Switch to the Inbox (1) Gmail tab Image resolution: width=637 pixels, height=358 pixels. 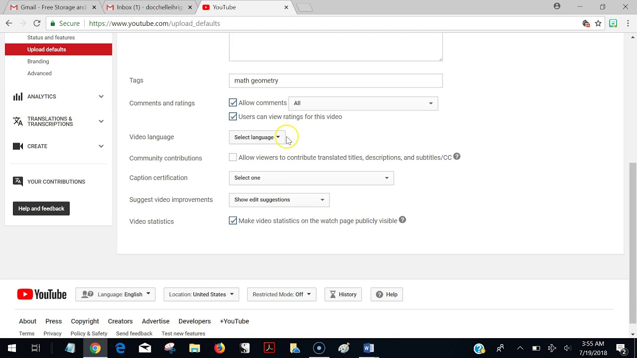point(149,7)
